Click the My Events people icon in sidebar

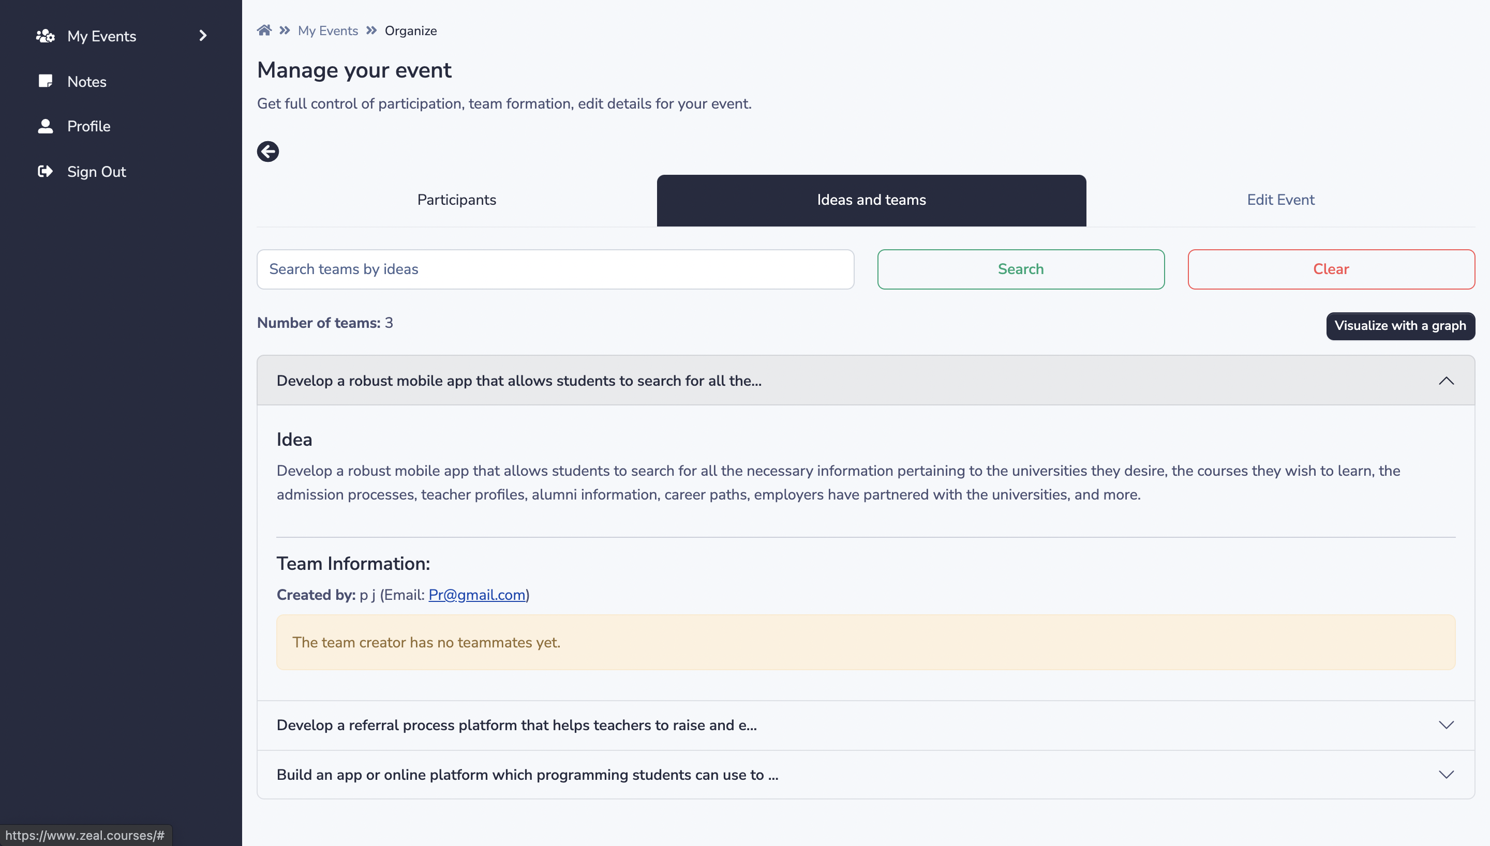[x=46, y=36]
